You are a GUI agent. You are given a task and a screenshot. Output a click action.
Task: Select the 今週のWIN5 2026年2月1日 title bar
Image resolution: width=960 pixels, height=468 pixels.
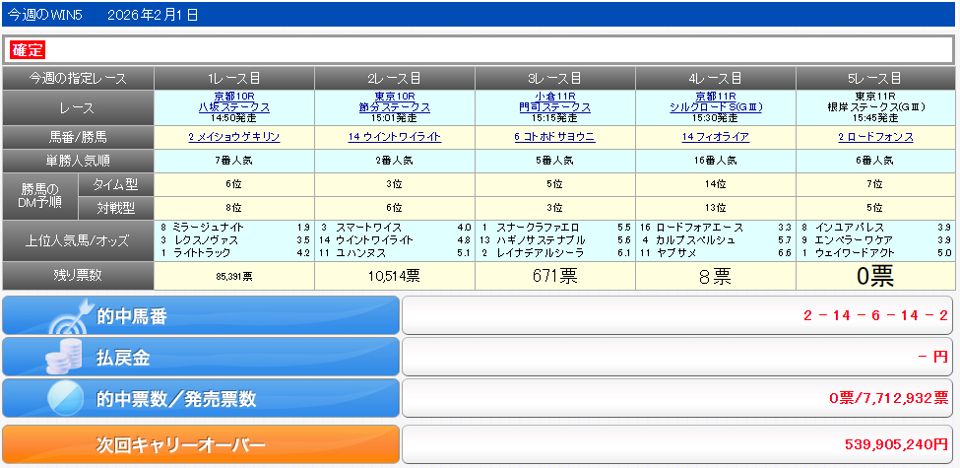point(480,15)
